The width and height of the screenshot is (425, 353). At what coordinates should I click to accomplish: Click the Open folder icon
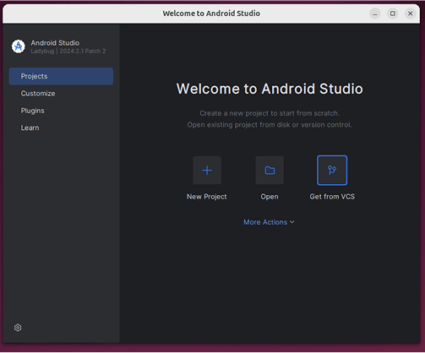[270, 171]
